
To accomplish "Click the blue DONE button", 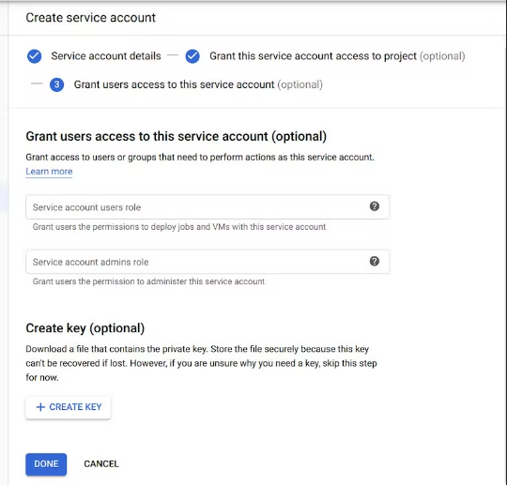I will coord(46,464).
